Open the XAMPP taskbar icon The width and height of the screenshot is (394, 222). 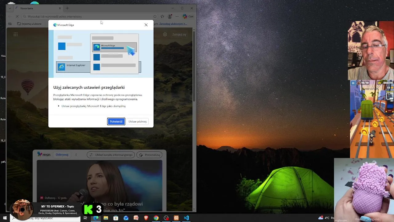[176, 218]
